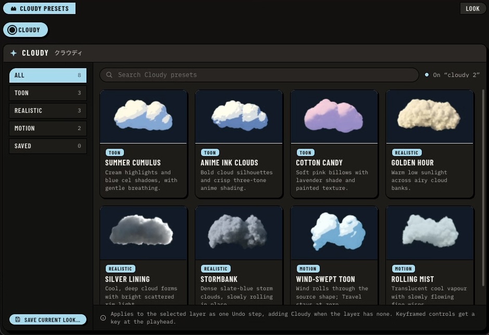Click the "Bold cloud silhouettes" description

[236, 180]
